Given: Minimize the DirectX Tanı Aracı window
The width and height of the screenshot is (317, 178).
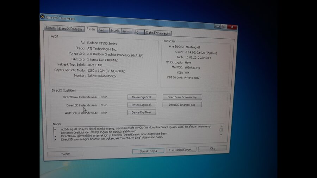Looking at the screenshot, I should (217, 26).
